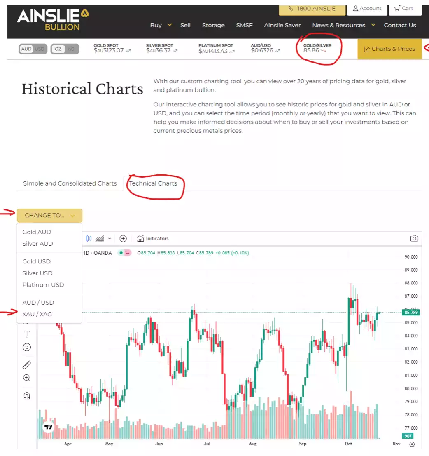Open the Contact Us link
Viewport: 429px width, 456px height.
pos(400,25)
